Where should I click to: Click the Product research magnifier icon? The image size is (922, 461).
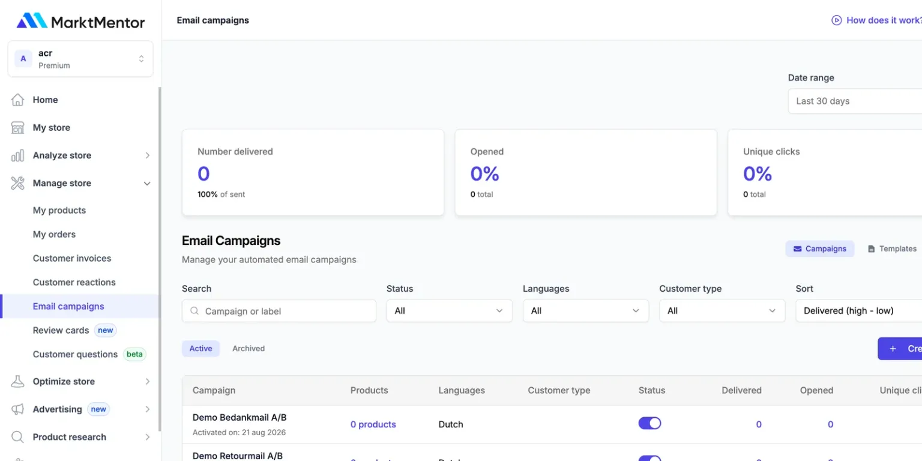(18, 437)
